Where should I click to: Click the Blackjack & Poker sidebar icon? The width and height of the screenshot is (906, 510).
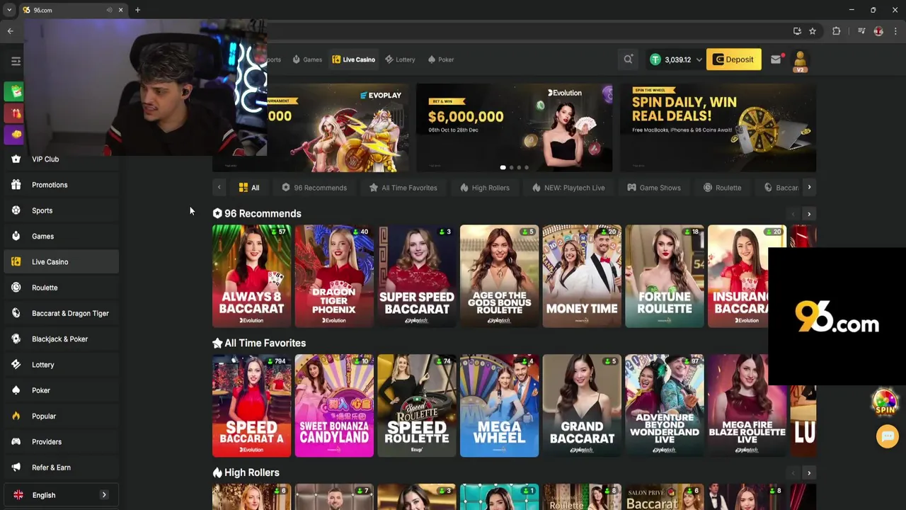tap(16, 339)
